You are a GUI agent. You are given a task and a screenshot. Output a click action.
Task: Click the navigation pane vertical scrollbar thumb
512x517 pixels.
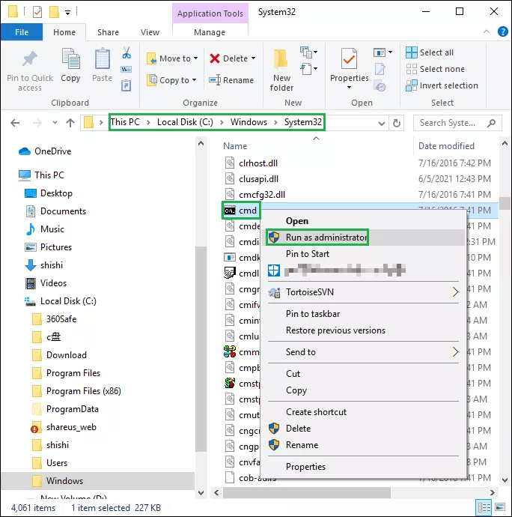point(201,348)
